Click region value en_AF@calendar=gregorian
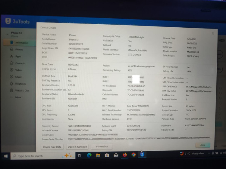Screen dimensions: 226x169 tap(141, 66)
